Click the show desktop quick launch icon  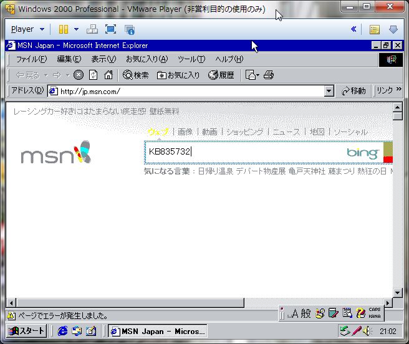pos(91,331)
